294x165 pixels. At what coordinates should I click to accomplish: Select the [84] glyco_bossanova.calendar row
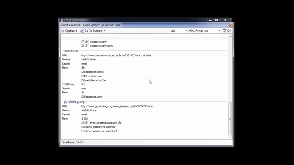[98, 127]
